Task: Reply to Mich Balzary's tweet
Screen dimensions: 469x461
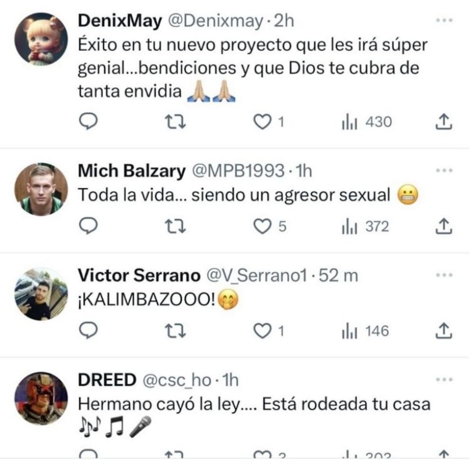Action: [x=88, y=226]
